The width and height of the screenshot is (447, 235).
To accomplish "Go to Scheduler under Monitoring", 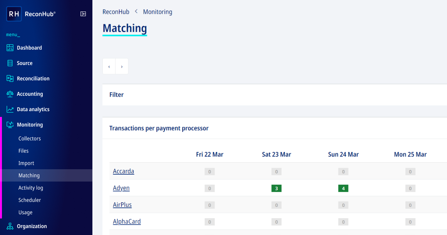I will click(x=30, y=200).
